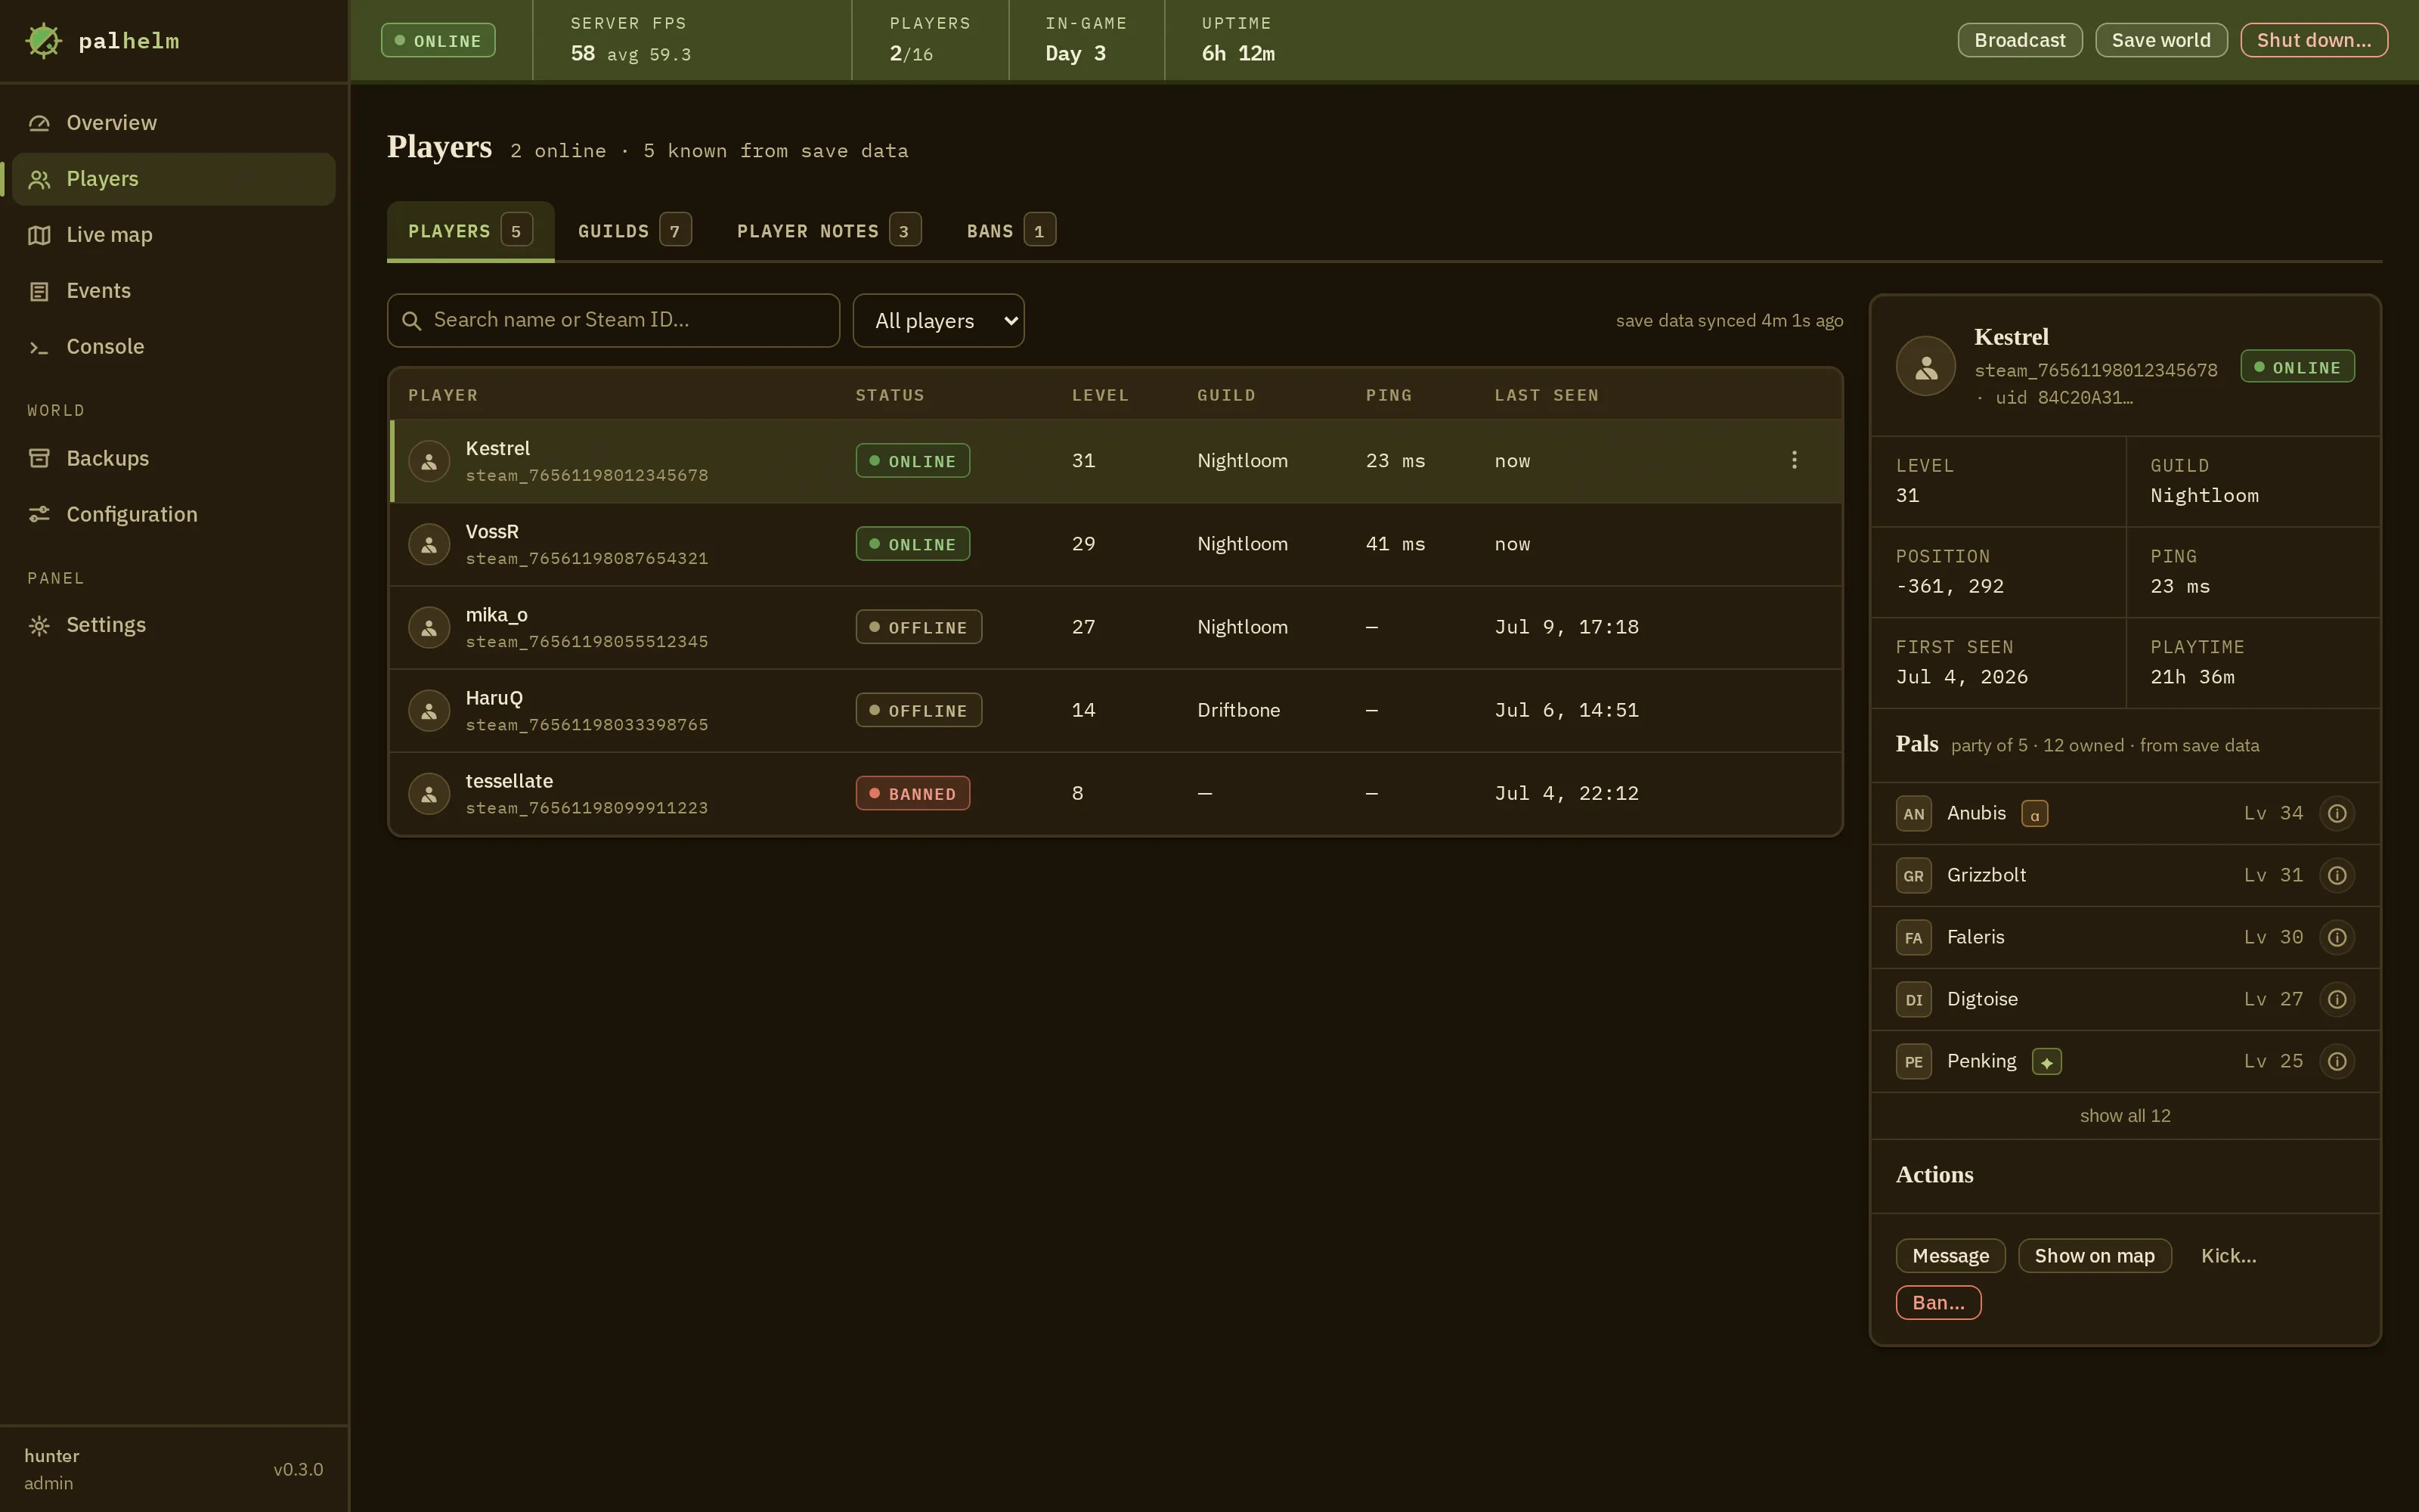Click the Steam ID in Kestrel's detail panel
Image resolution: width=2419 pixels, height=1512 pixels.
pyautogui.click(x=2095, y=370)
